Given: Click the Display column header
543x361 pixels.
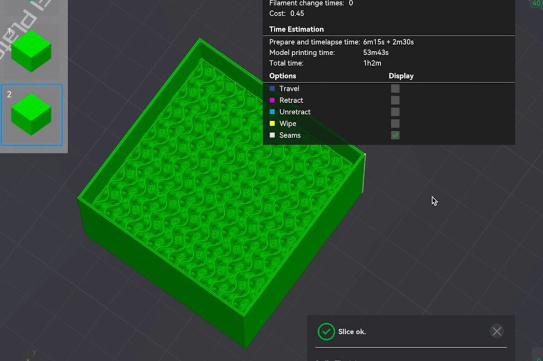Looking at the screenshot, I should pyautogui.click(x=401, y=76).
